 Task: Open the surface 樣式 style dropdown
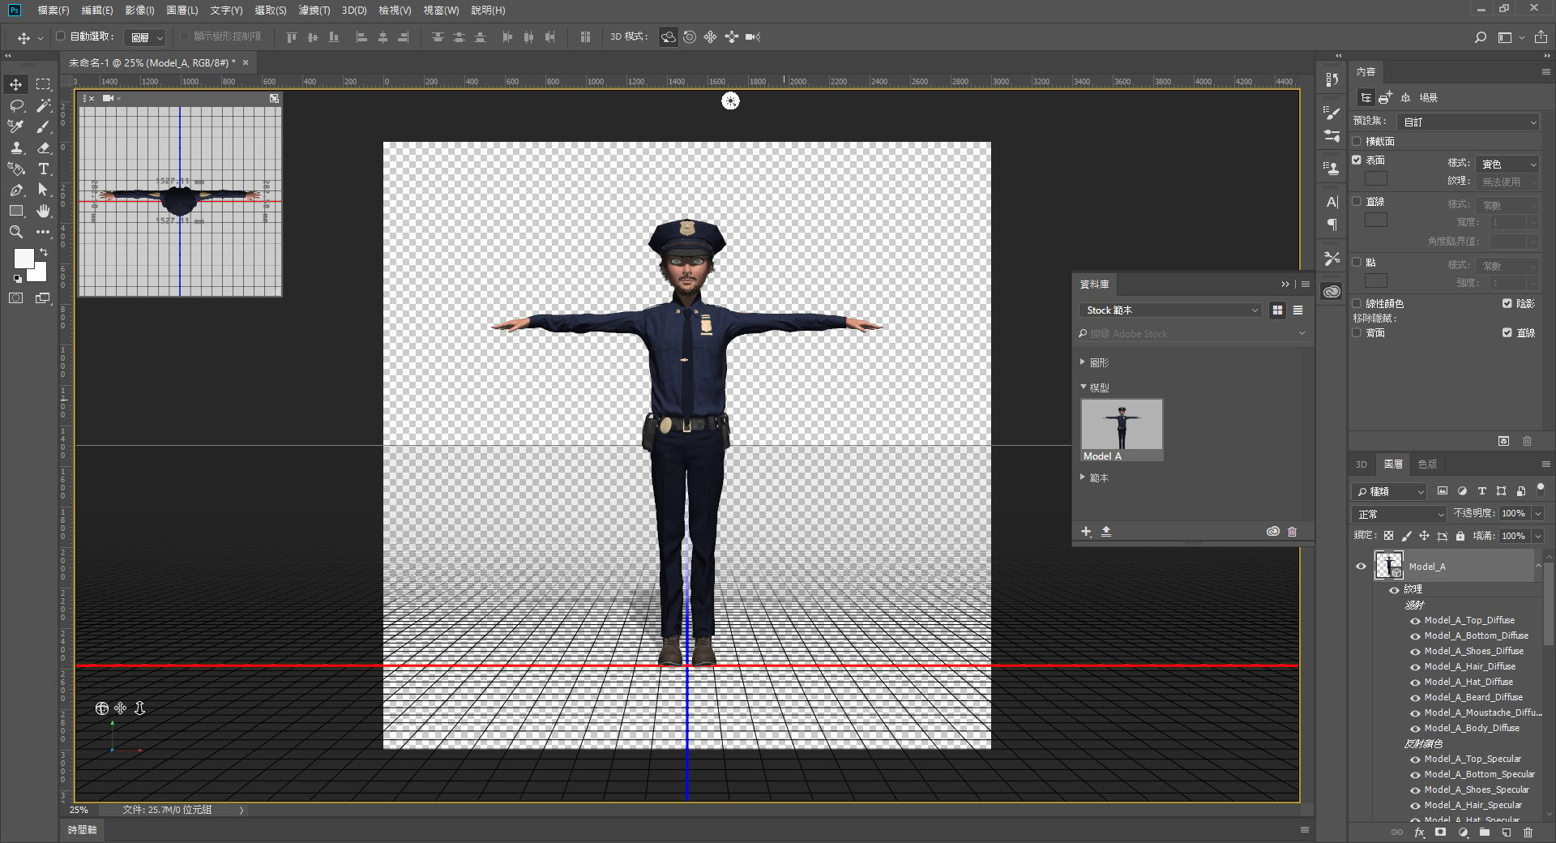pyautogui.click(x=1507, y=164)
